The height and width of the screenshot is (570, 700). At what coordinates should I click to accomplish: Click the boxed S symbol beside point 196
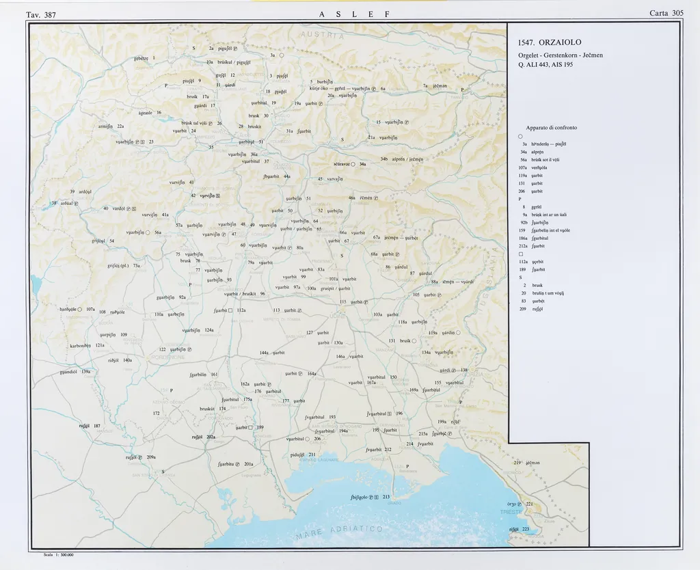[389, 413]
